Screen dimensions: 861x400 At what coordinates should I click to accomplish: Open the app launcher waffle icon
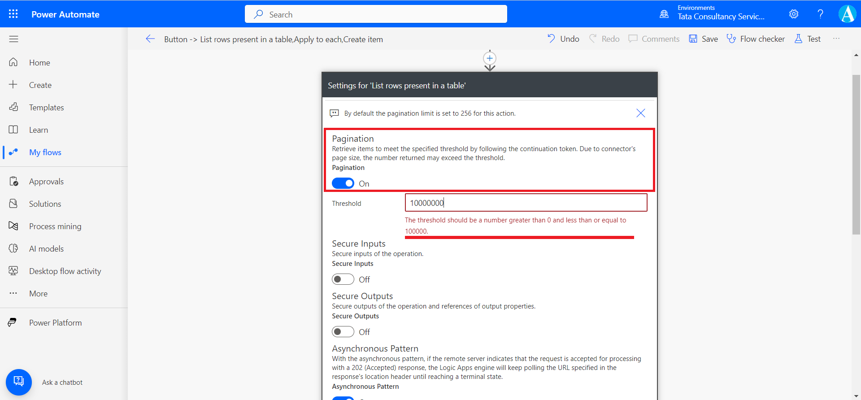[13, 14]
